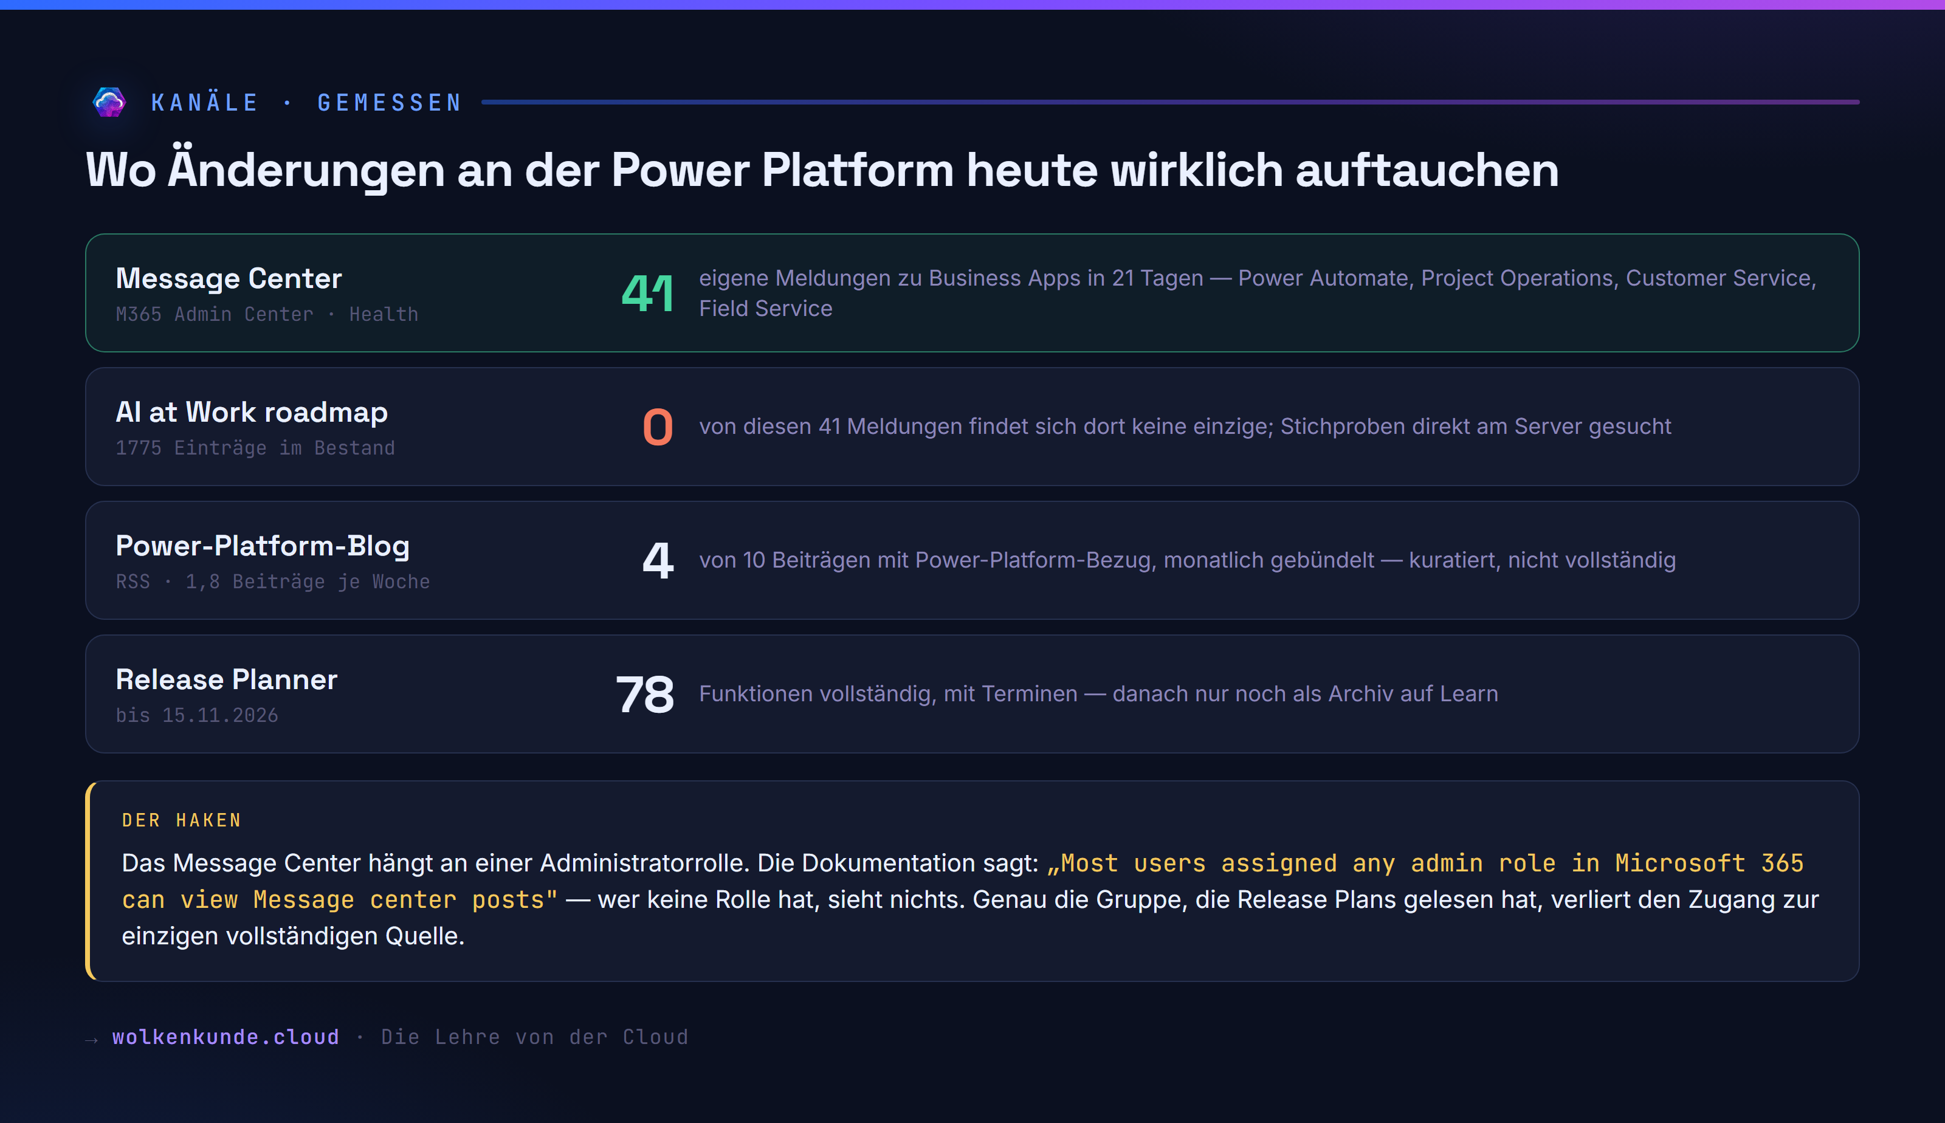Click the number 4 in Blog row
The width and height of the screenshot is (1945, 1123).
[x=658, y=560]
